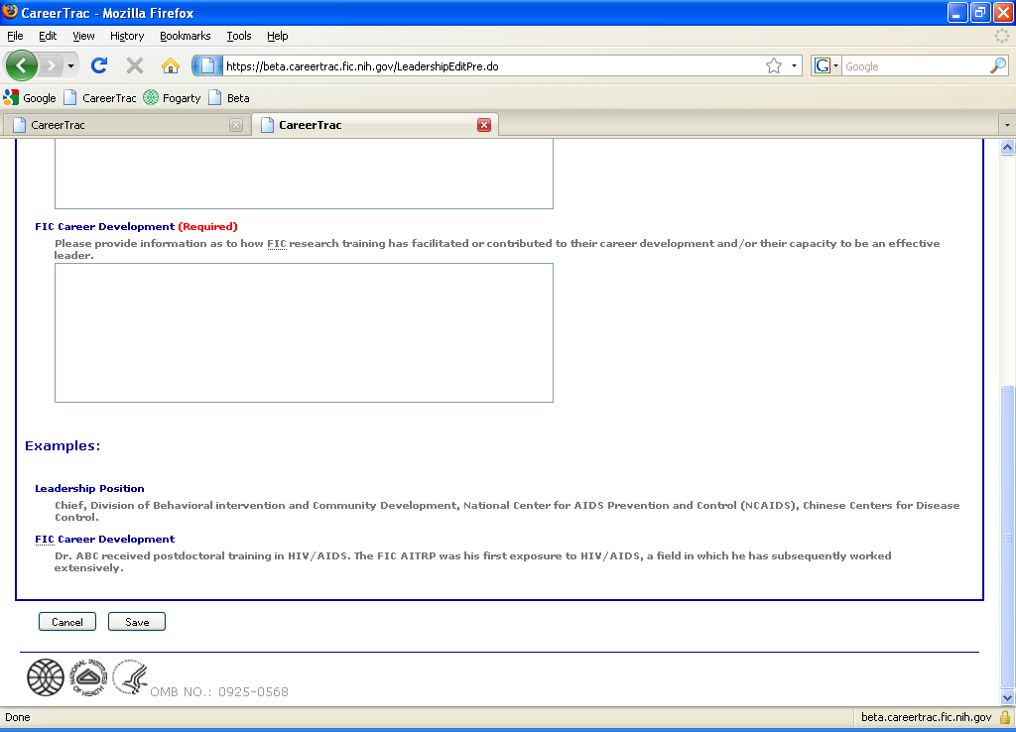Open the Tools menu
Image resolution: width=1016 pixels, height=732 pixels.
coord(238,36)
